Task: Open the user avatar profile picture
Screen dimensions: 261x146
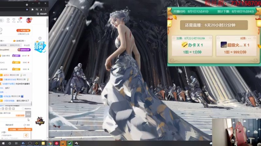Action: coord(29,20)
